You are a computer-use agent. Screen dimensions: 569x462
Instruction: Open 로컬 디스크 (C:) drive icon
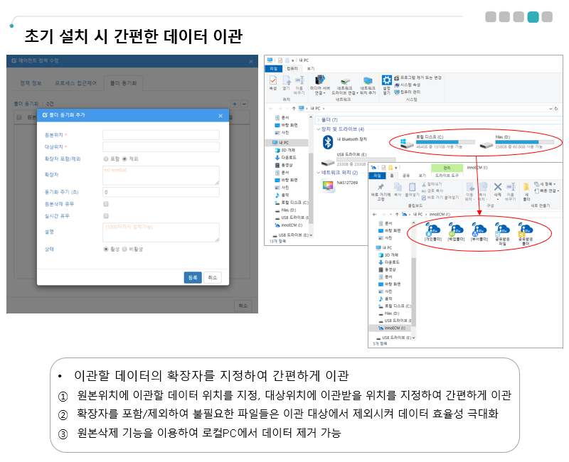click(x=408, y=144)
